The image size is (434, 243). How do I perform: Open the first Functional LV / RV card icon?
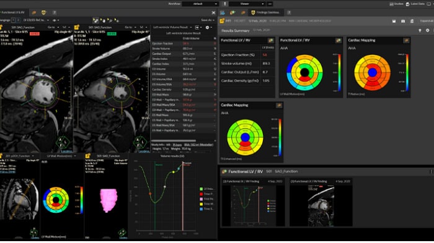[x=270, y=41]
